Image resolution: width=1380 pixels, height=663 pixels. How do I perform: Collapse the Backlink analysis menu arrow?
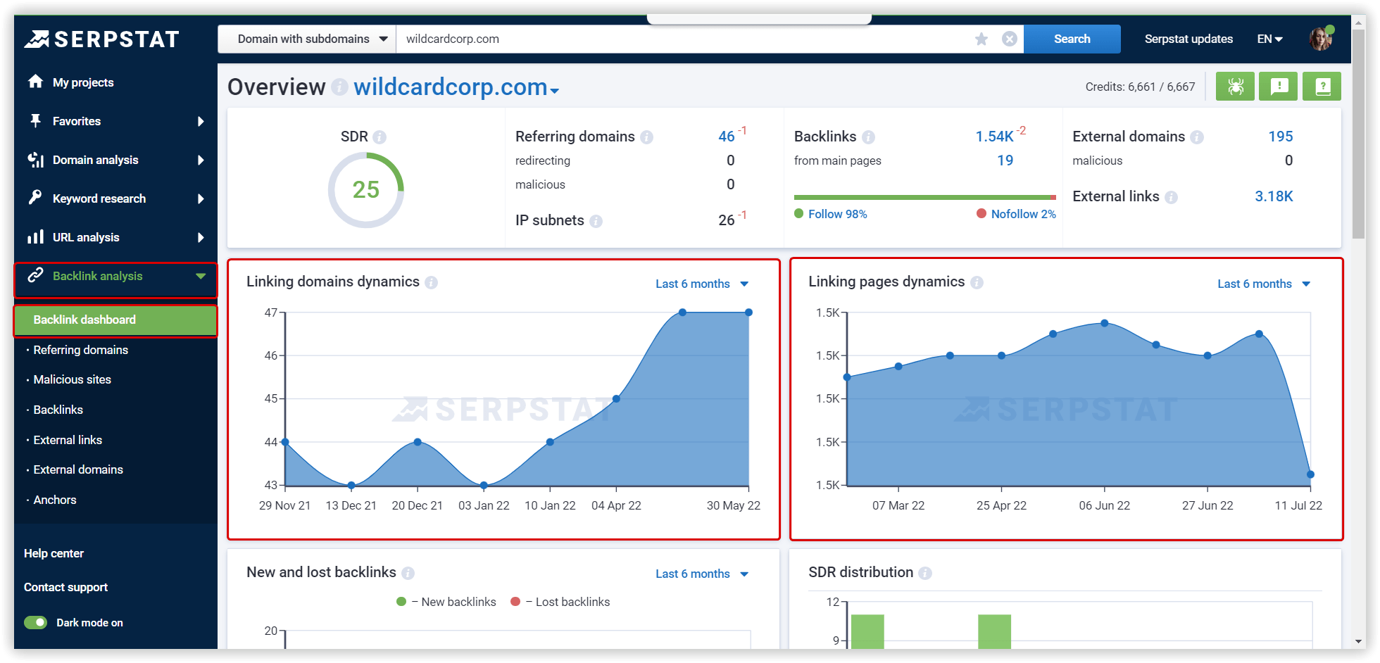pos(201,276)
